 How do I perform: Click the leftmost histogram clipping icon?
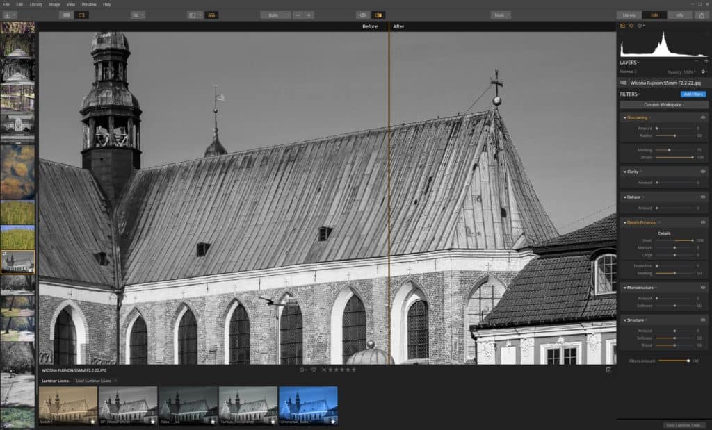(622, 25)
